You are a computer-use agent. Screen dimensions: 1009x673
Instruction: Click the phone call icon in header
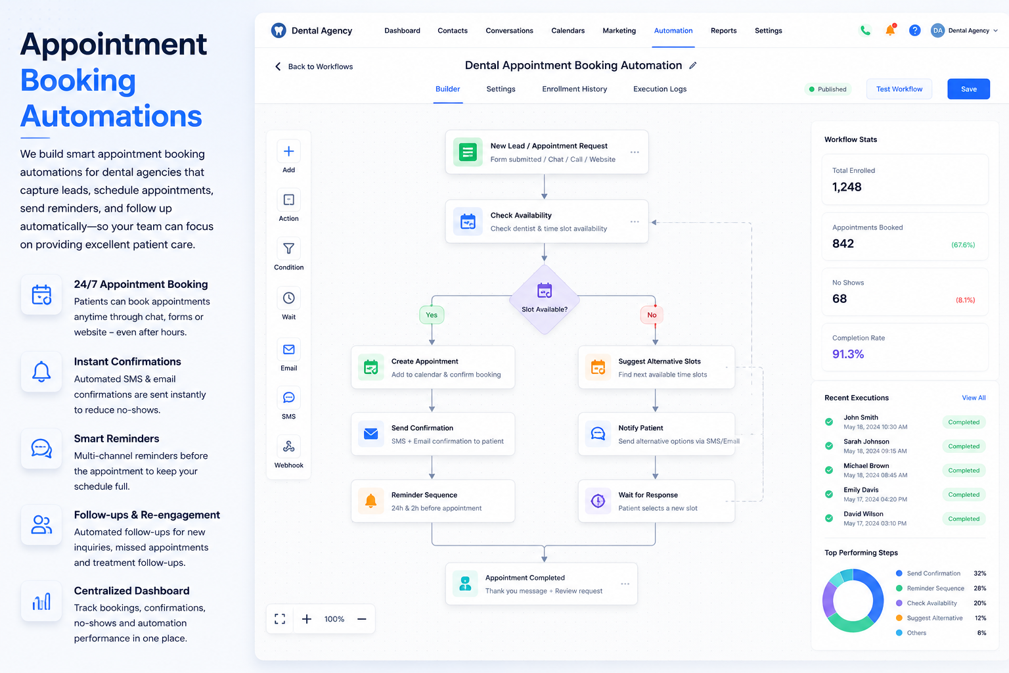(x=866, y=30)
